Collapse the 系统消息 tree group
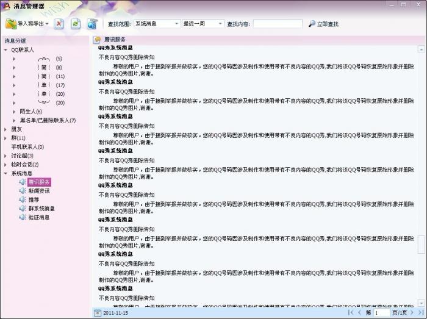Image resolution: width=427 pixels, height=319 pixels. (x=5, y=173)
